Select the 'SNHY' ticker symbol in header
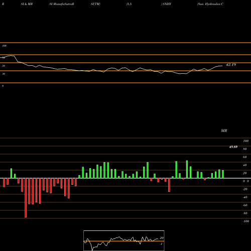The height and width of the screenshot is (251, 251). (167, 4)
